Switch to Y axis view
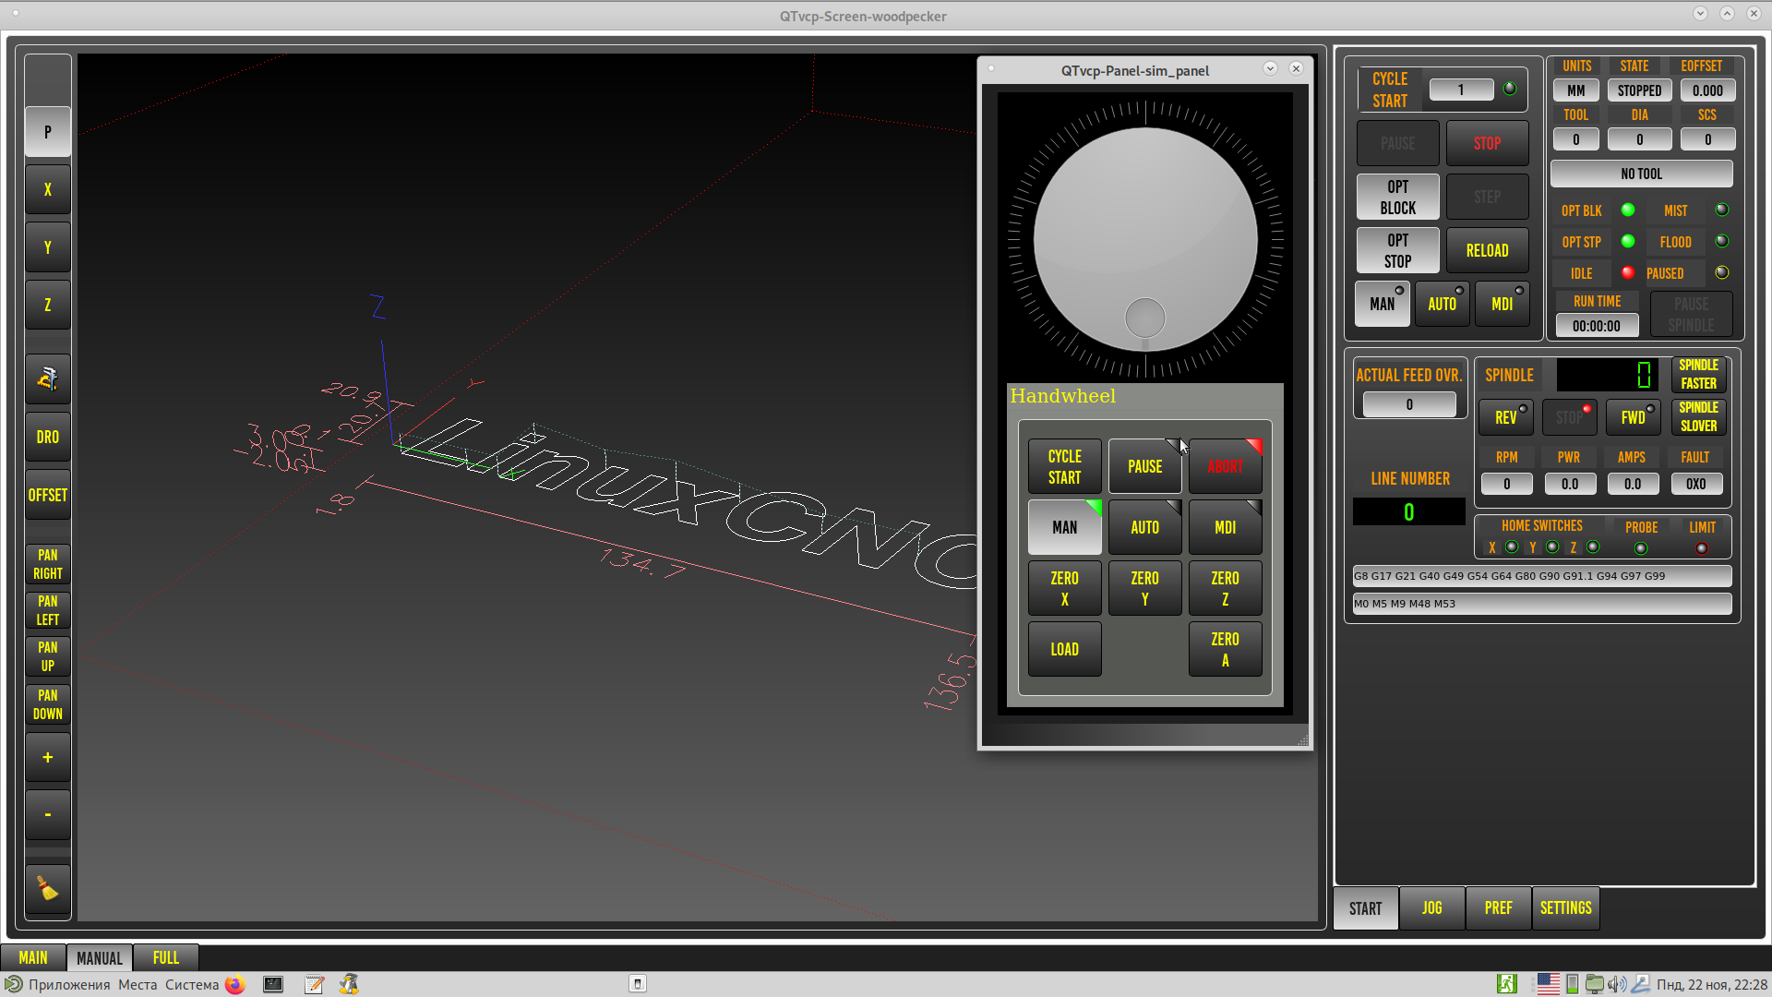 point(47,247)
